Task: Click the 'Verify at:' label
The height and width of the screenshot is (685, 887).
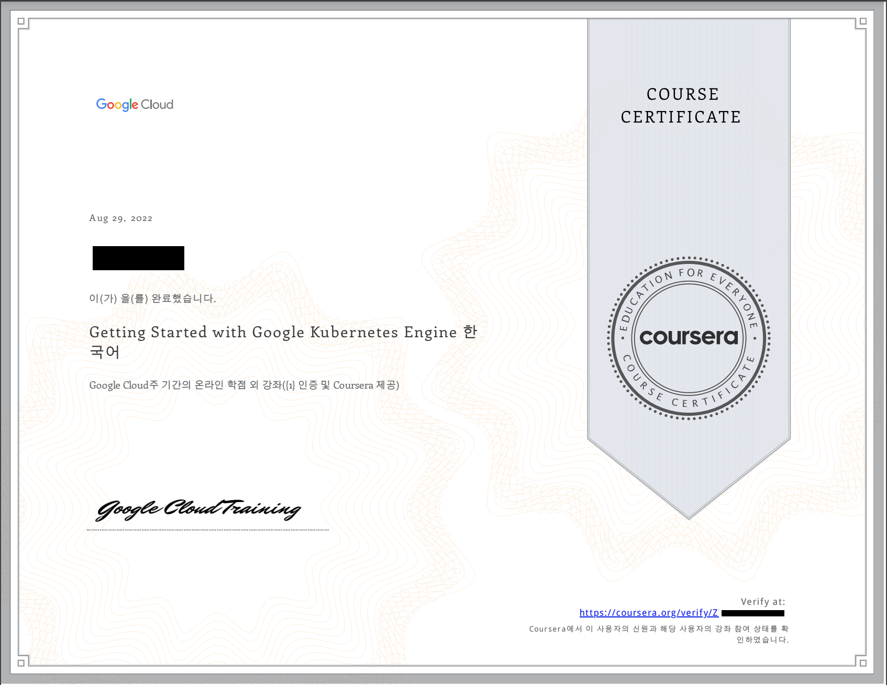Action: [763, 602]
